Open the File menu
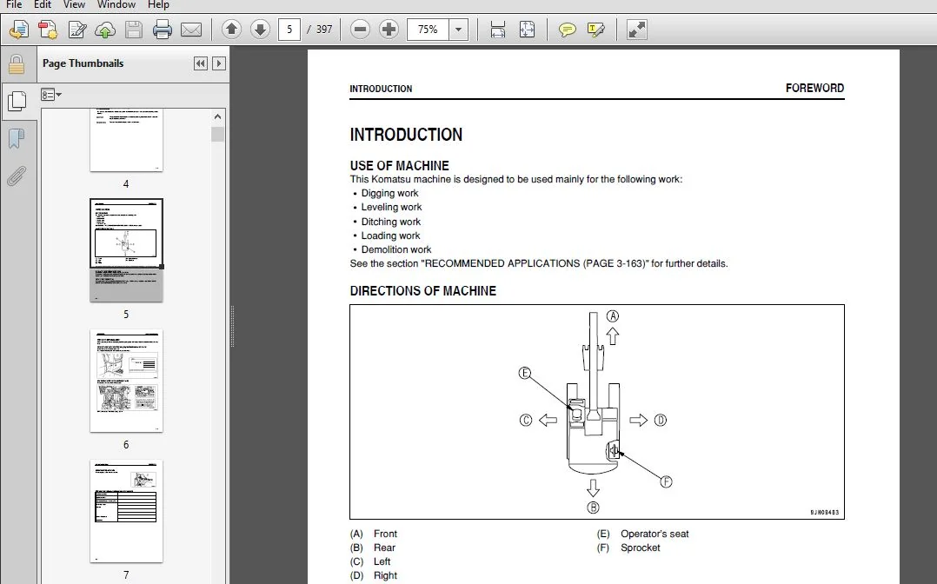937x584 pixels. (14, 5)
